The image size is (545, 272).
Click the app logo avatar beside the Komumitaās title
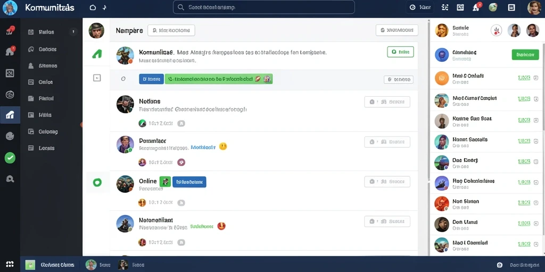pyautogui.click(x=10, y=7)
